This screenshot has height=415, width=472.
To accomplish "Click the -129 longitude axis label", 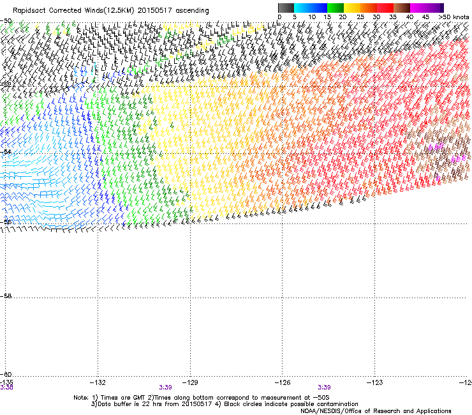I will coord(190,382).
